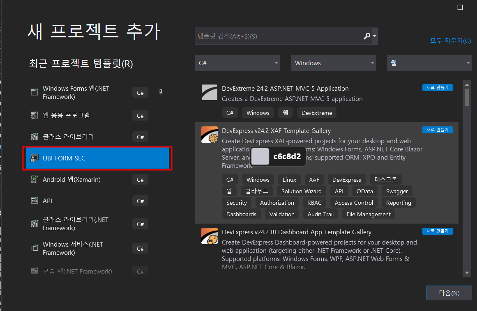Select Android 앱(Xamarin) recent template

point(97,179)
